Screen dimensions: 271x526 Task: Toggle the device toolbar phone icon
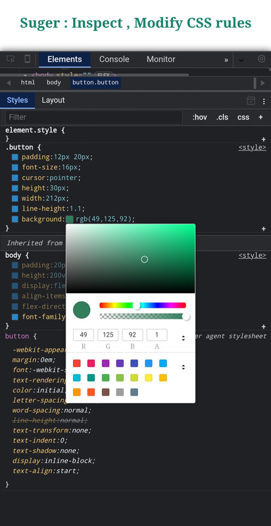point(28,59)
